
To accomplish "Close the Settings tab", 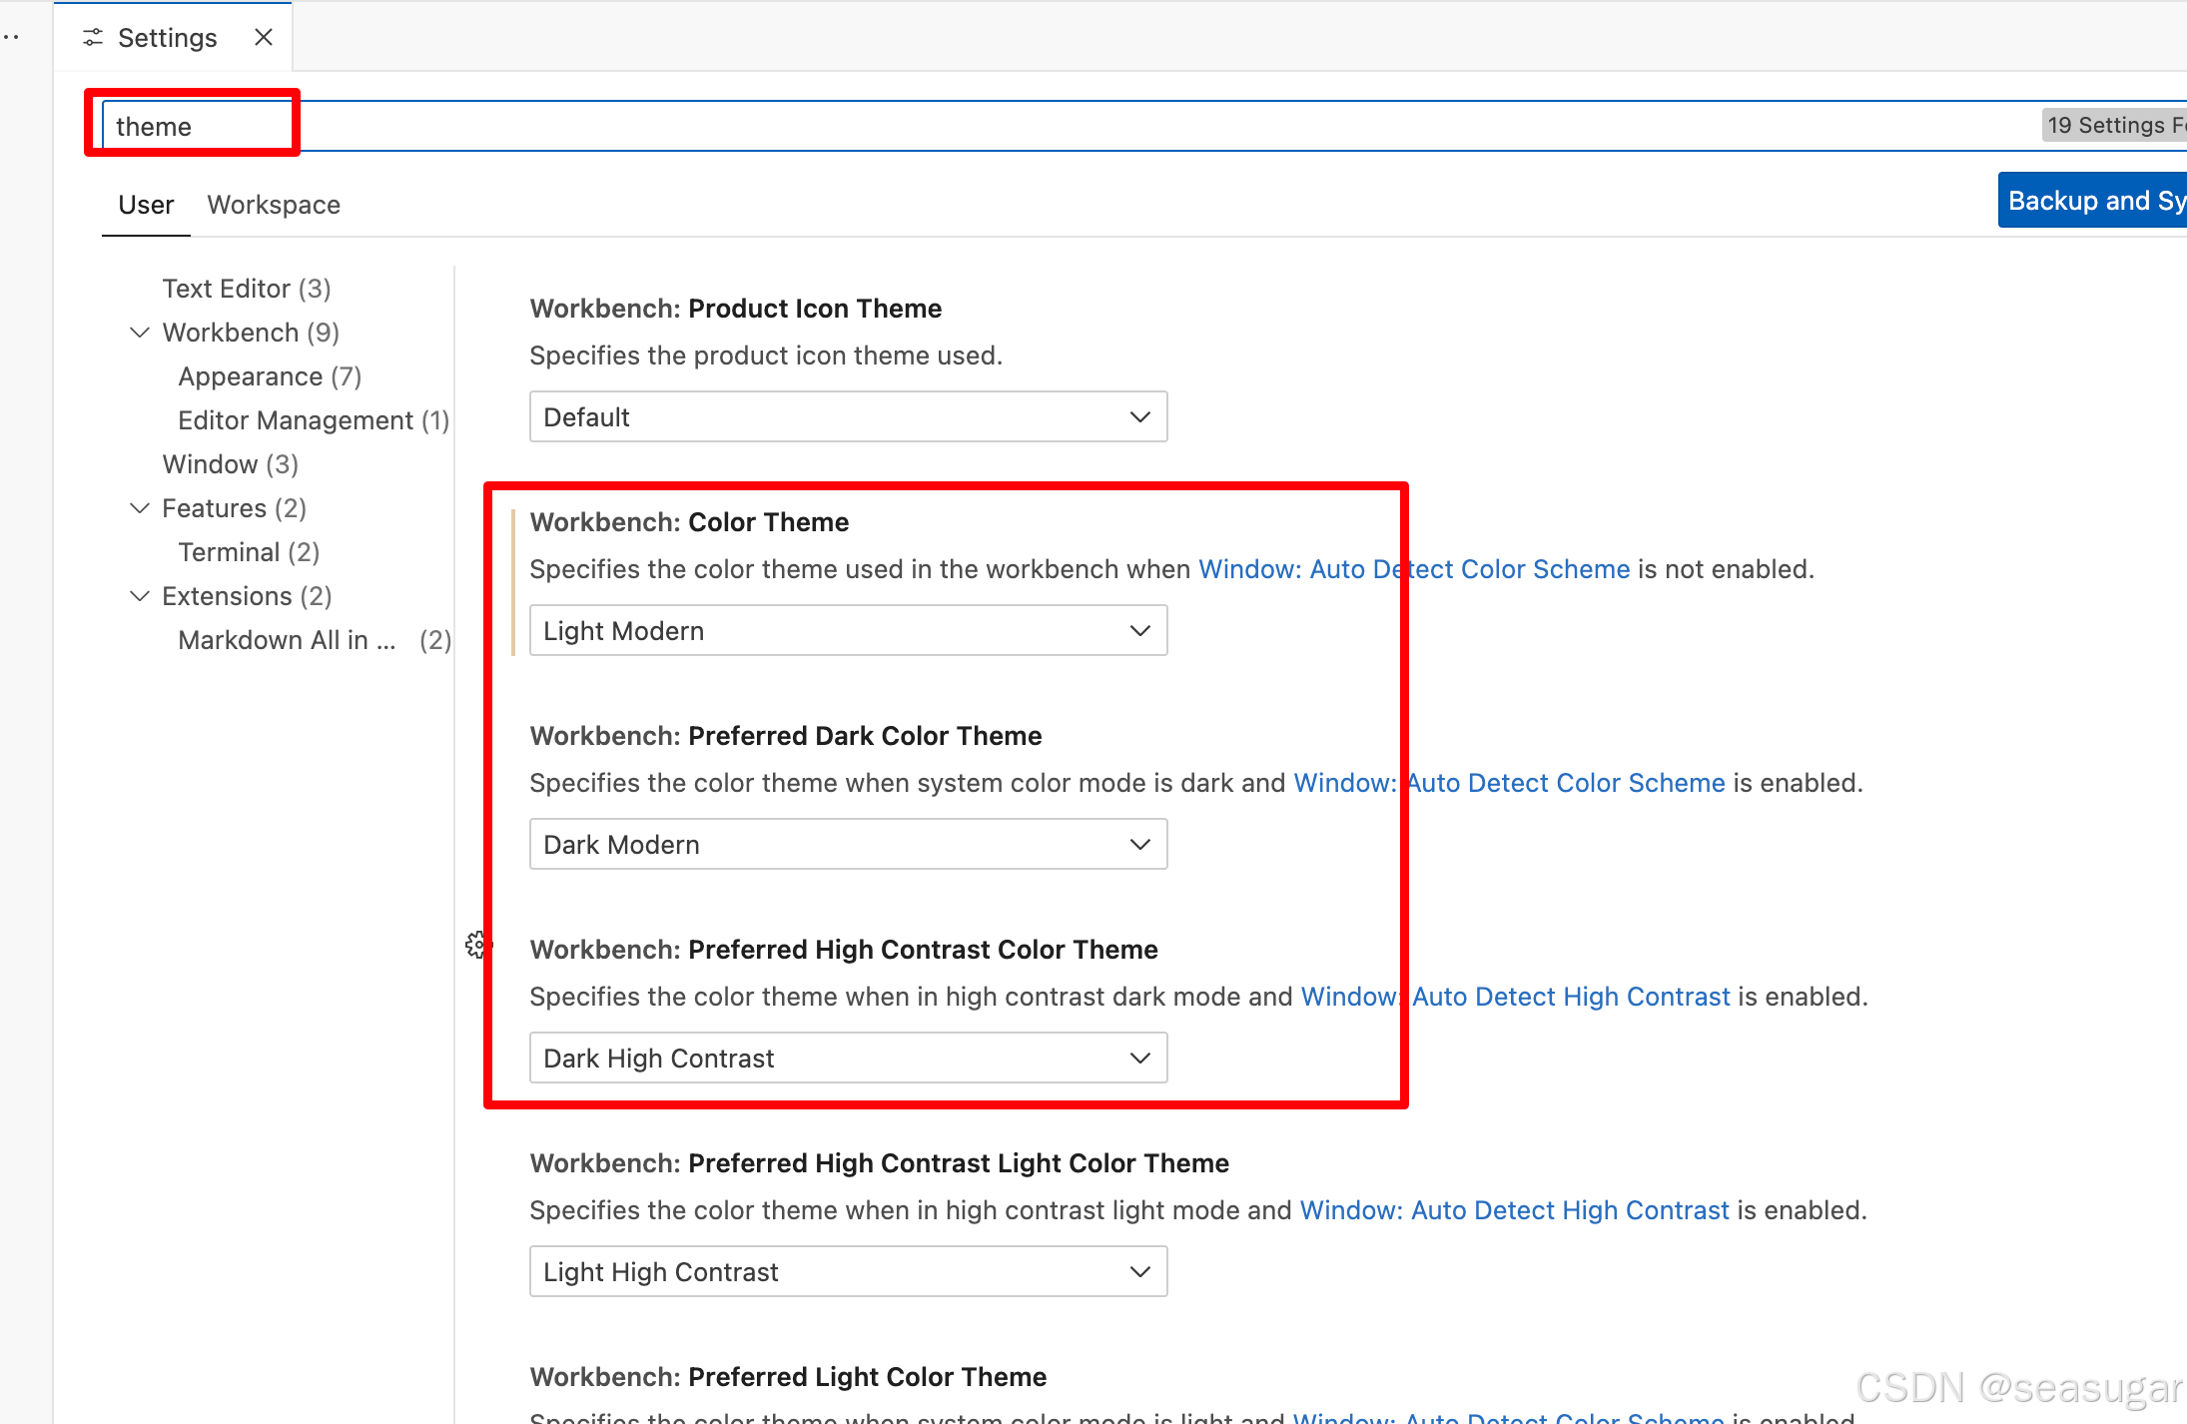I will pos(264,37).
